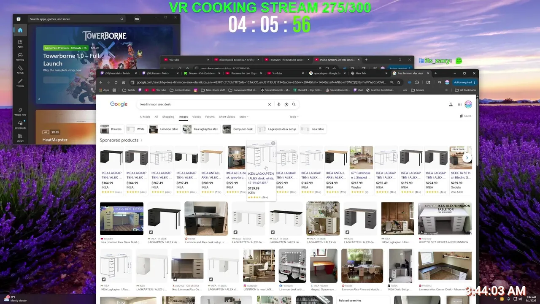Open Gaming section in Microsoft Store

coord(20,57)
